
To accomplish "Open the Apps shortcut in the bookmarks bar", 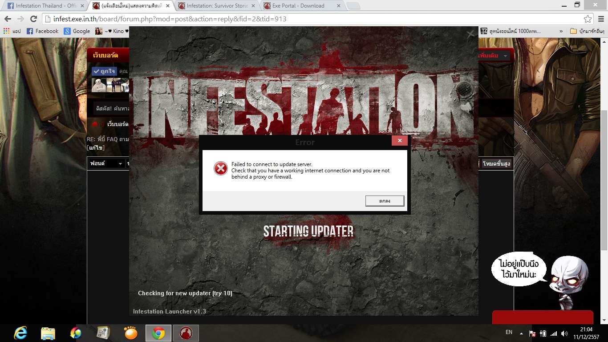I will pyautogui.click(x=12, y=31).
